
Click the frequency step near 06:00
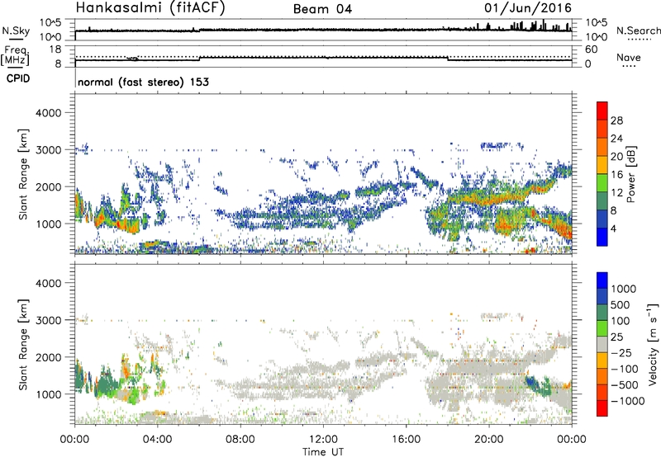tap(199, 59)
